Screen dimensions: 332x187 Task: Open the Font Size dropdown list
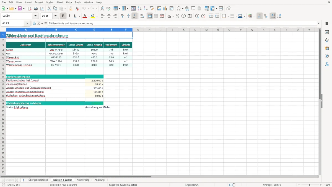56,16
